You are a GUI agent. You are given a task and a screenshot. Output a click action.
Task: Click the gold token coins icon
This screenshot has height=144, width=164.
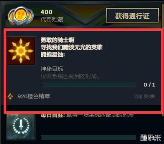21,16
